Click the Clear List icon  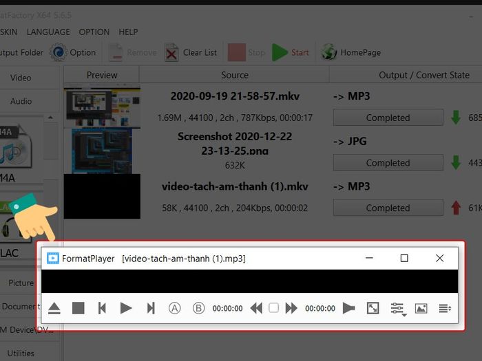point(171,52)
